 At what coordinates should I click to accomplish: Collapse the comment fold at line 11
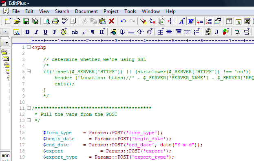[29, 108]
